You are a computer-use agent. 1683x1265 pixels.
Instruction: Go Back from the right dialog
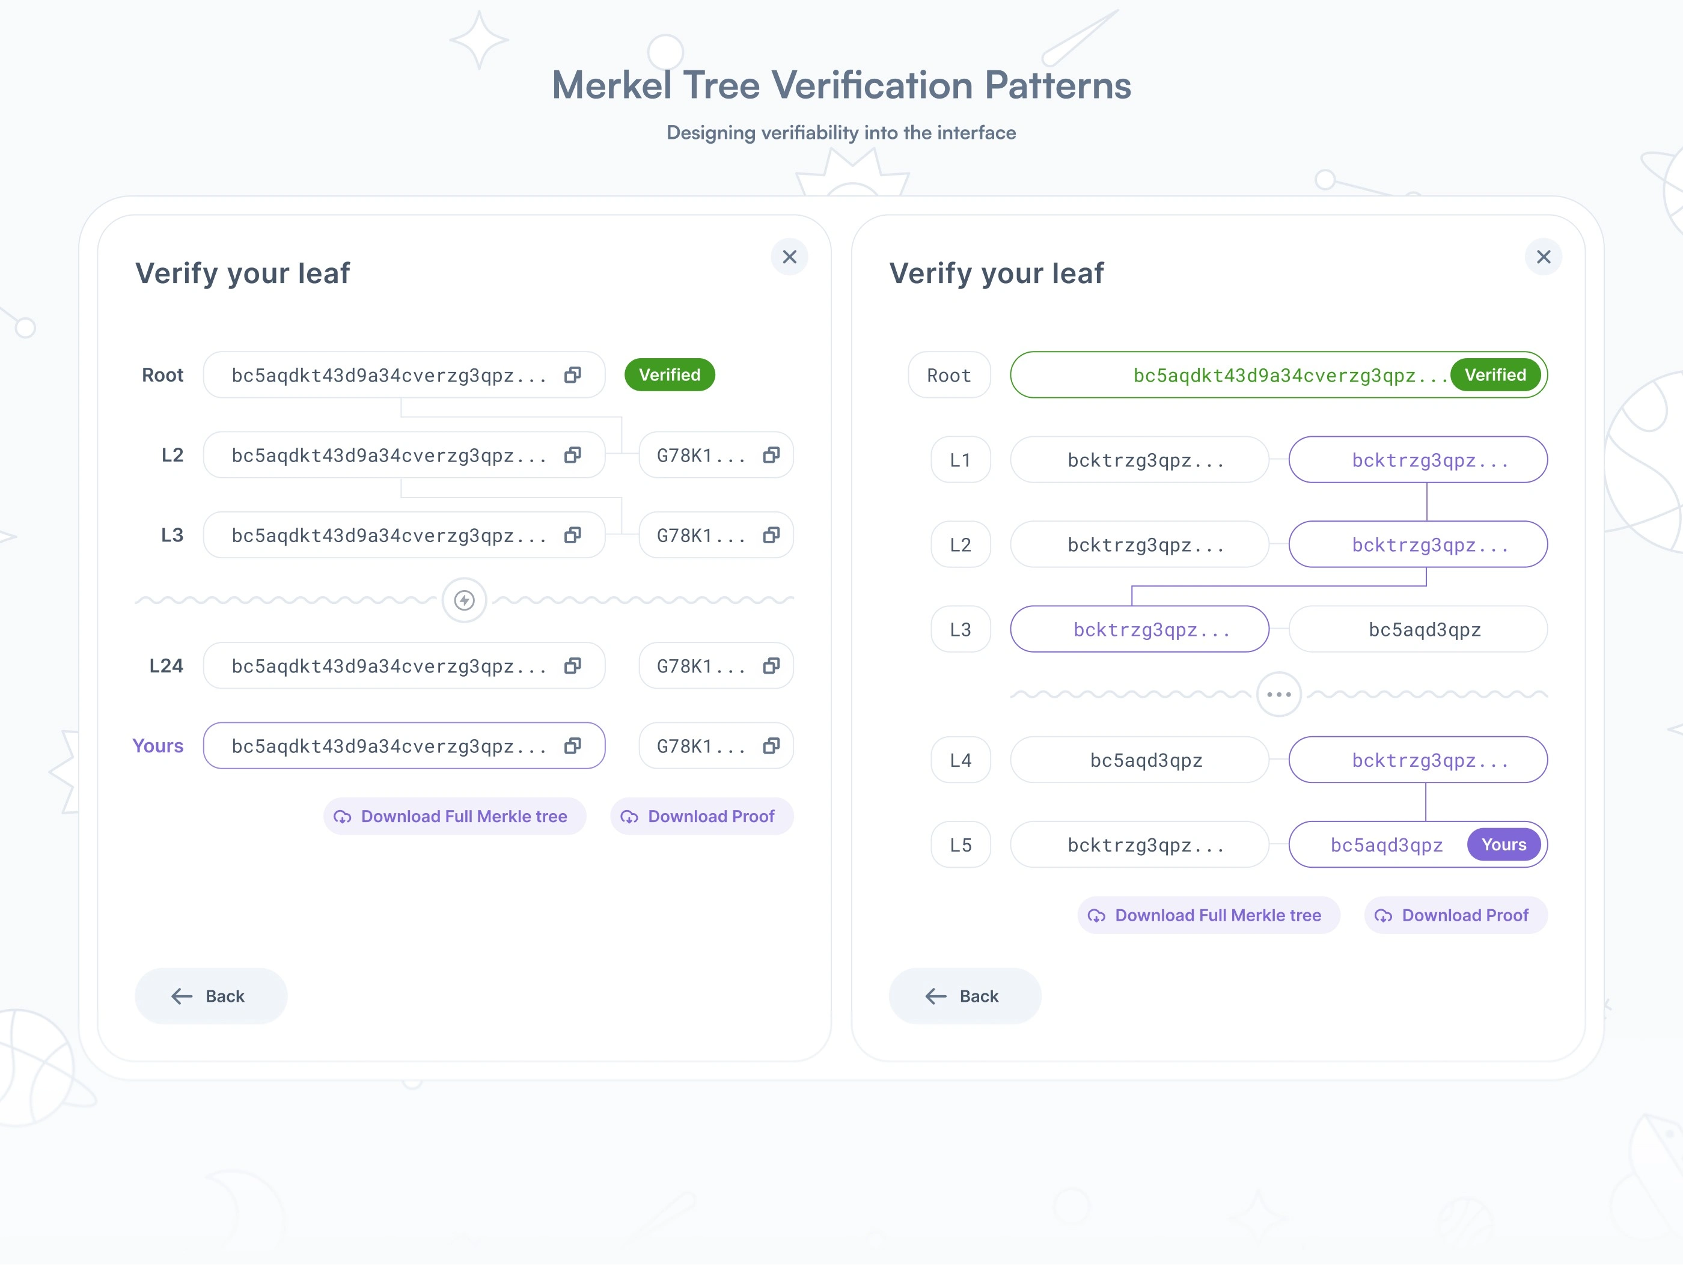tap(965, 996)
